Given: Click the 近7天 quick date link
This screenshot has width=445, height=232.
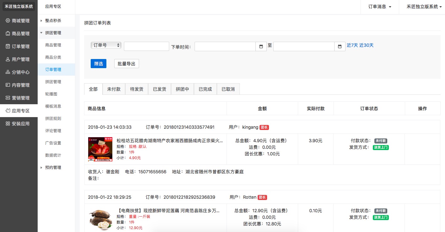Looking at the screenshot, I should (352, 45).
